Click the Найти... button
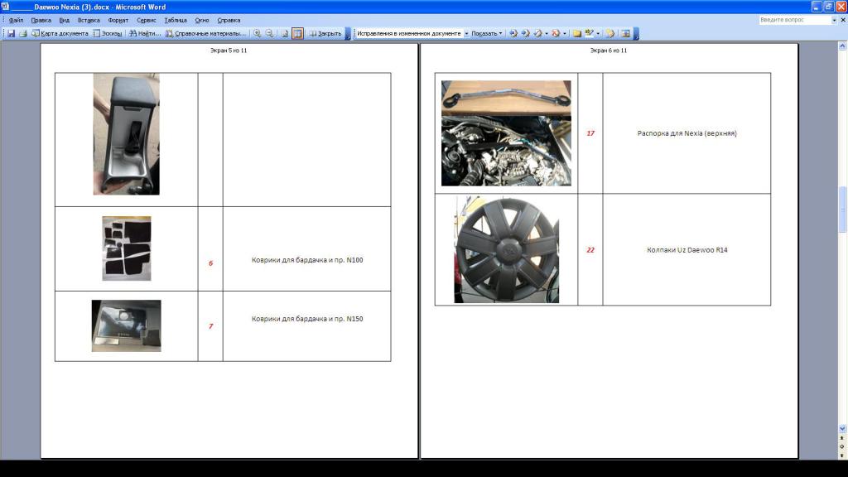Viewport: 848px width, 477px height. click(144, 34)
